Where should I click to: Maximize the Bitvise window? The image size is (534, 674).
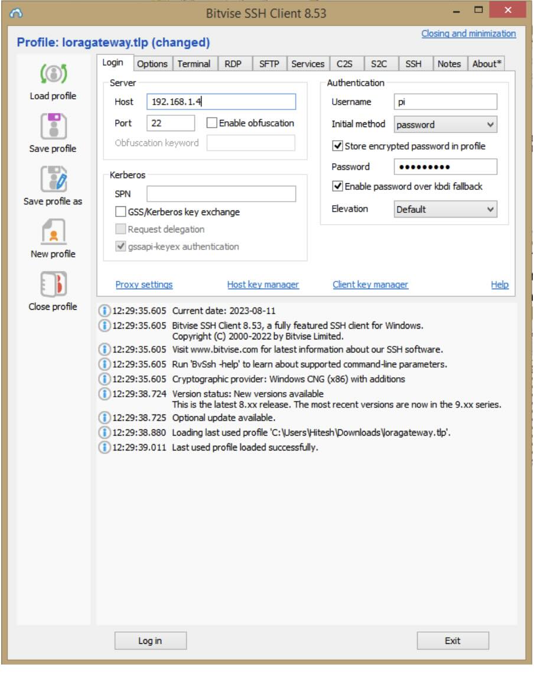point(478,10)
